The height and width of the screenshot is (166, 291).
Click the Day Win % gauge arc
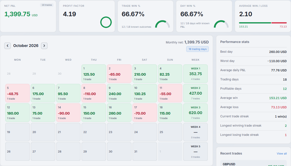click(221, 24)
